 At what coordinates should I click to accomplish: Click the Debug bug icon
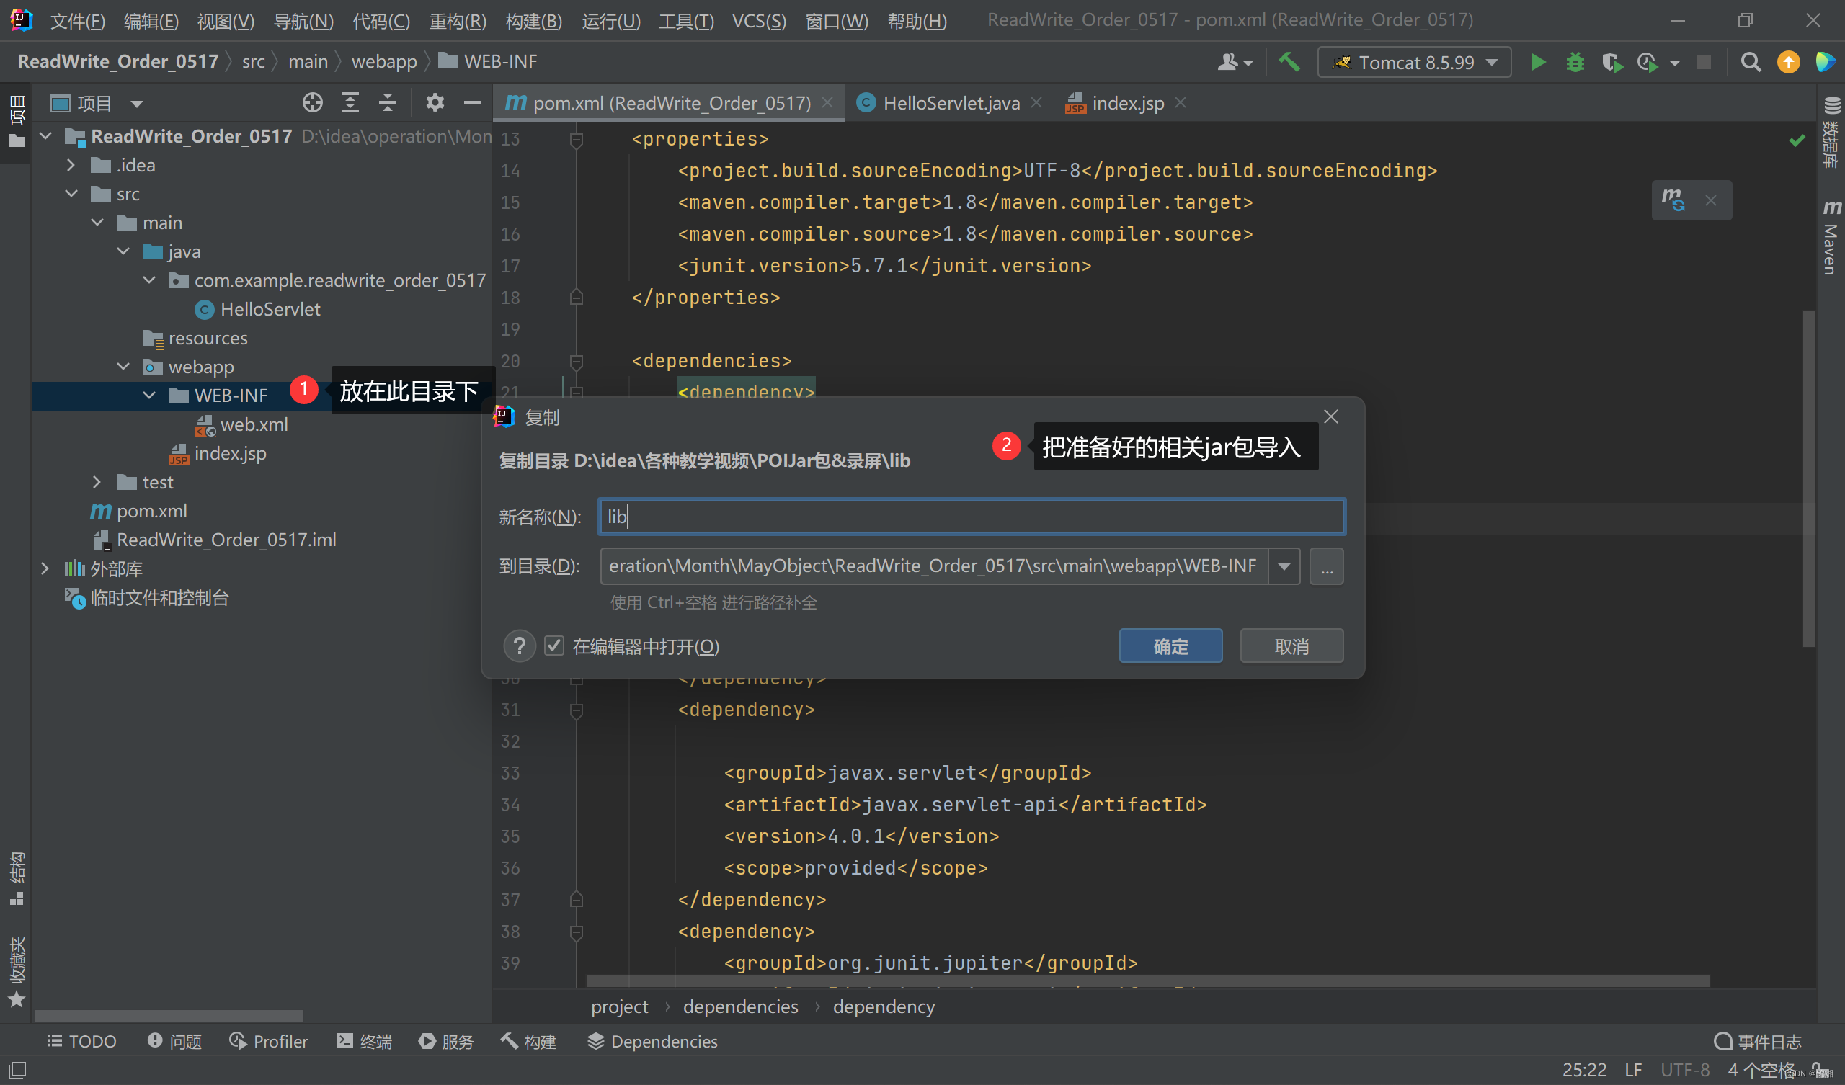click(1574, 62)
